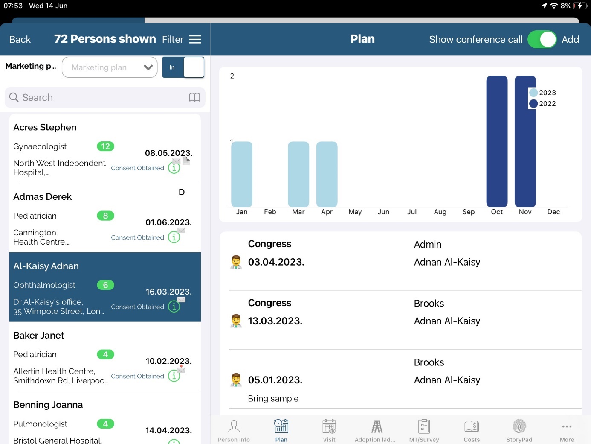Open the StoryPad fingerprint icon
The image size is (591, 444).
(x=519, y=426)
